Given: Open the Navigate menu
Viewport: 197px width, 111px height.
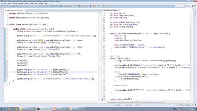Looking at the screenshot, I should point(21,3).
